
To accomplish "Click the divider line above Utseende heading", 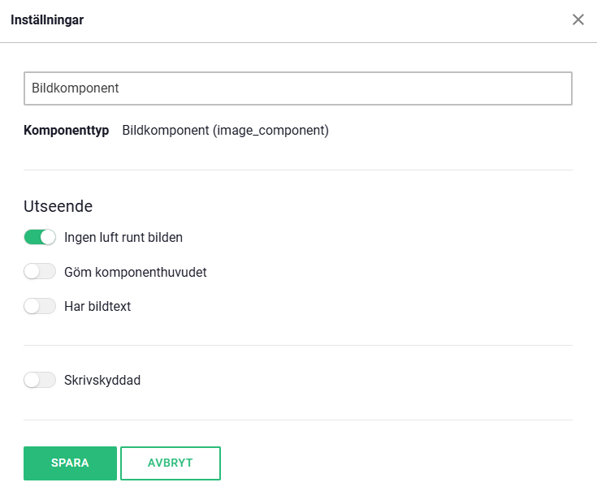I will (x=298, y=170).
